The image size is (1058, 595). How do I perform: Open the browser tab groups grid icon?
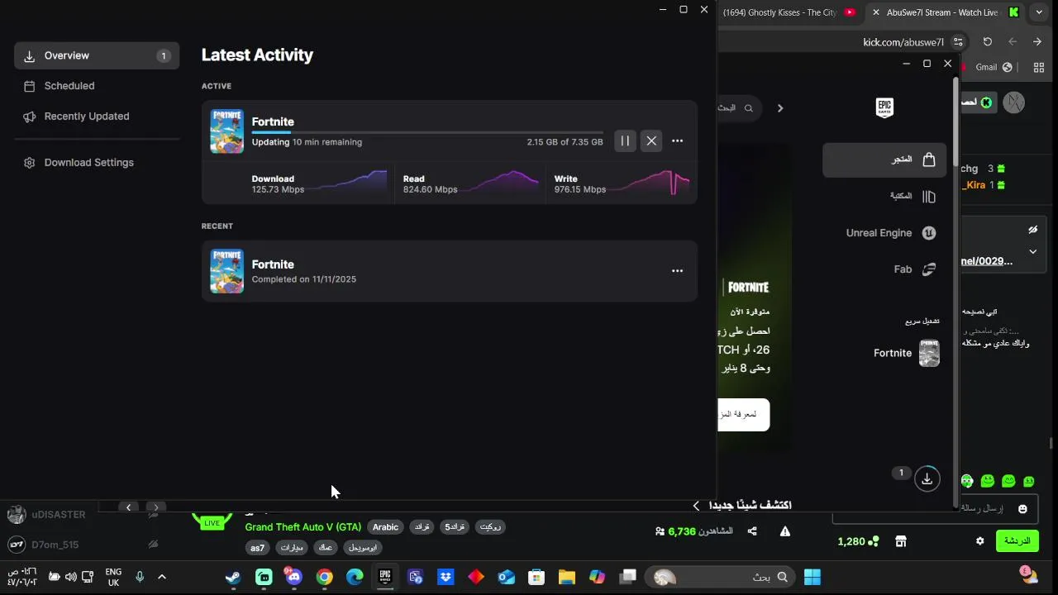click(x=1039, y=68)
